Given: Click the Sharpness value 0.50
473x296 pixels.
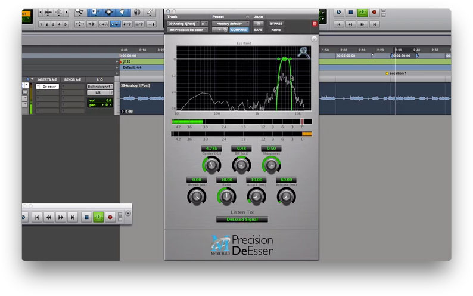Looking at the screenshot, I should point(271,149).
